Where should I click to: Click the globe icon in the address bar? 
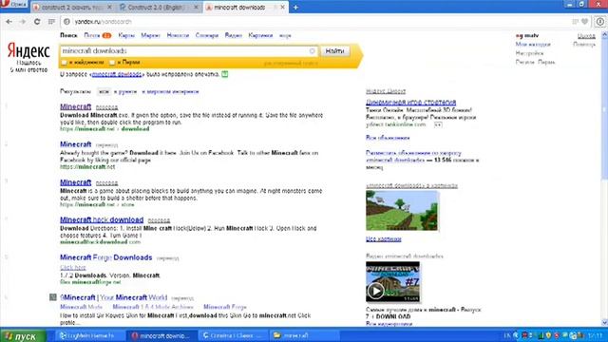[x=66, y=22]
